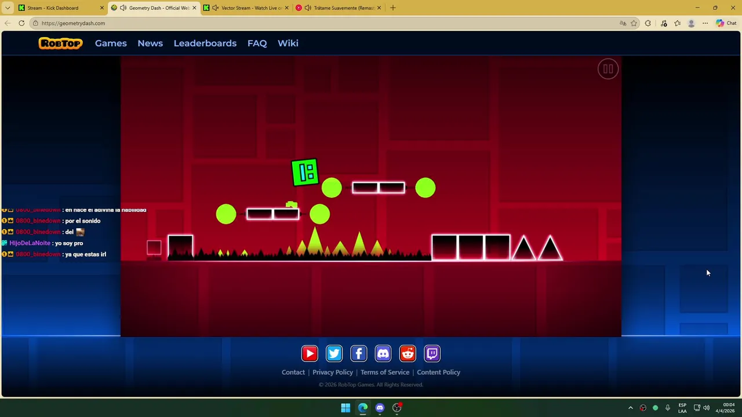Image resolution: width=742 pixels, height=417 pixels.
Task: Open the tab actions dropdown menu
Action: 8,8
